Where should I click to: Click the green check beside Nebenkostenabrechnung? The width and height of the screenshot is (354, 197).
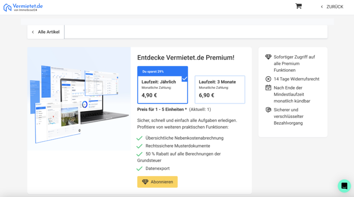click(140, 138)
